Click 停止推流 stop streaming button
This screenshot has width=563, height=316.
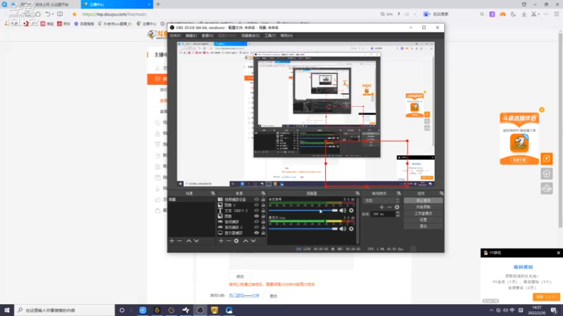click(424, 201)
